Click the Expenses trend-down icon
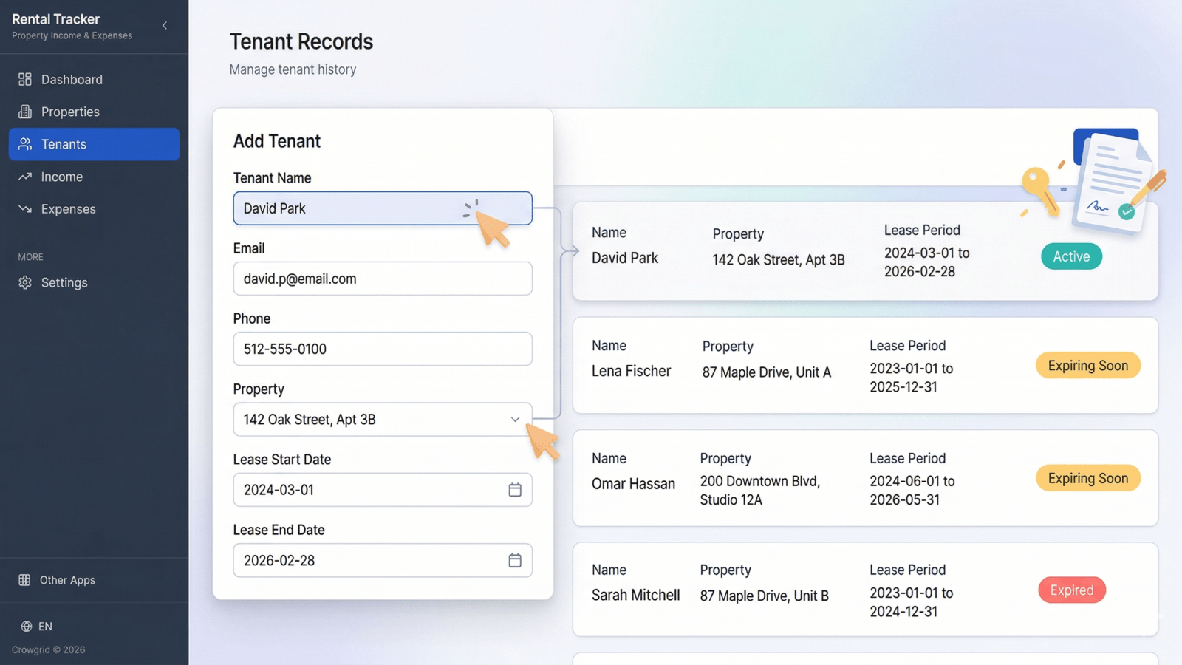This screenshot has width=1182, height=665. 25,209
